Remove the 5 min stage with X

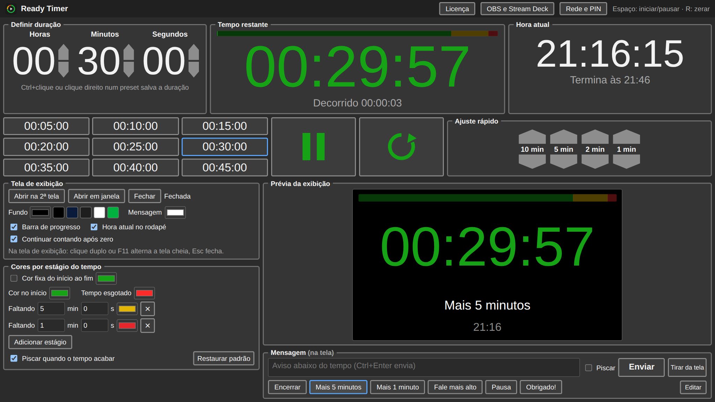click(x=148, y=309)
